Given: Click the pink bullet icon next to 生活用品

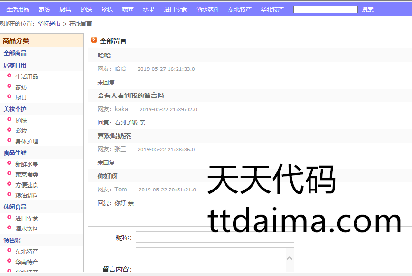Looking at the screenshot, I should tap(9, 76).
